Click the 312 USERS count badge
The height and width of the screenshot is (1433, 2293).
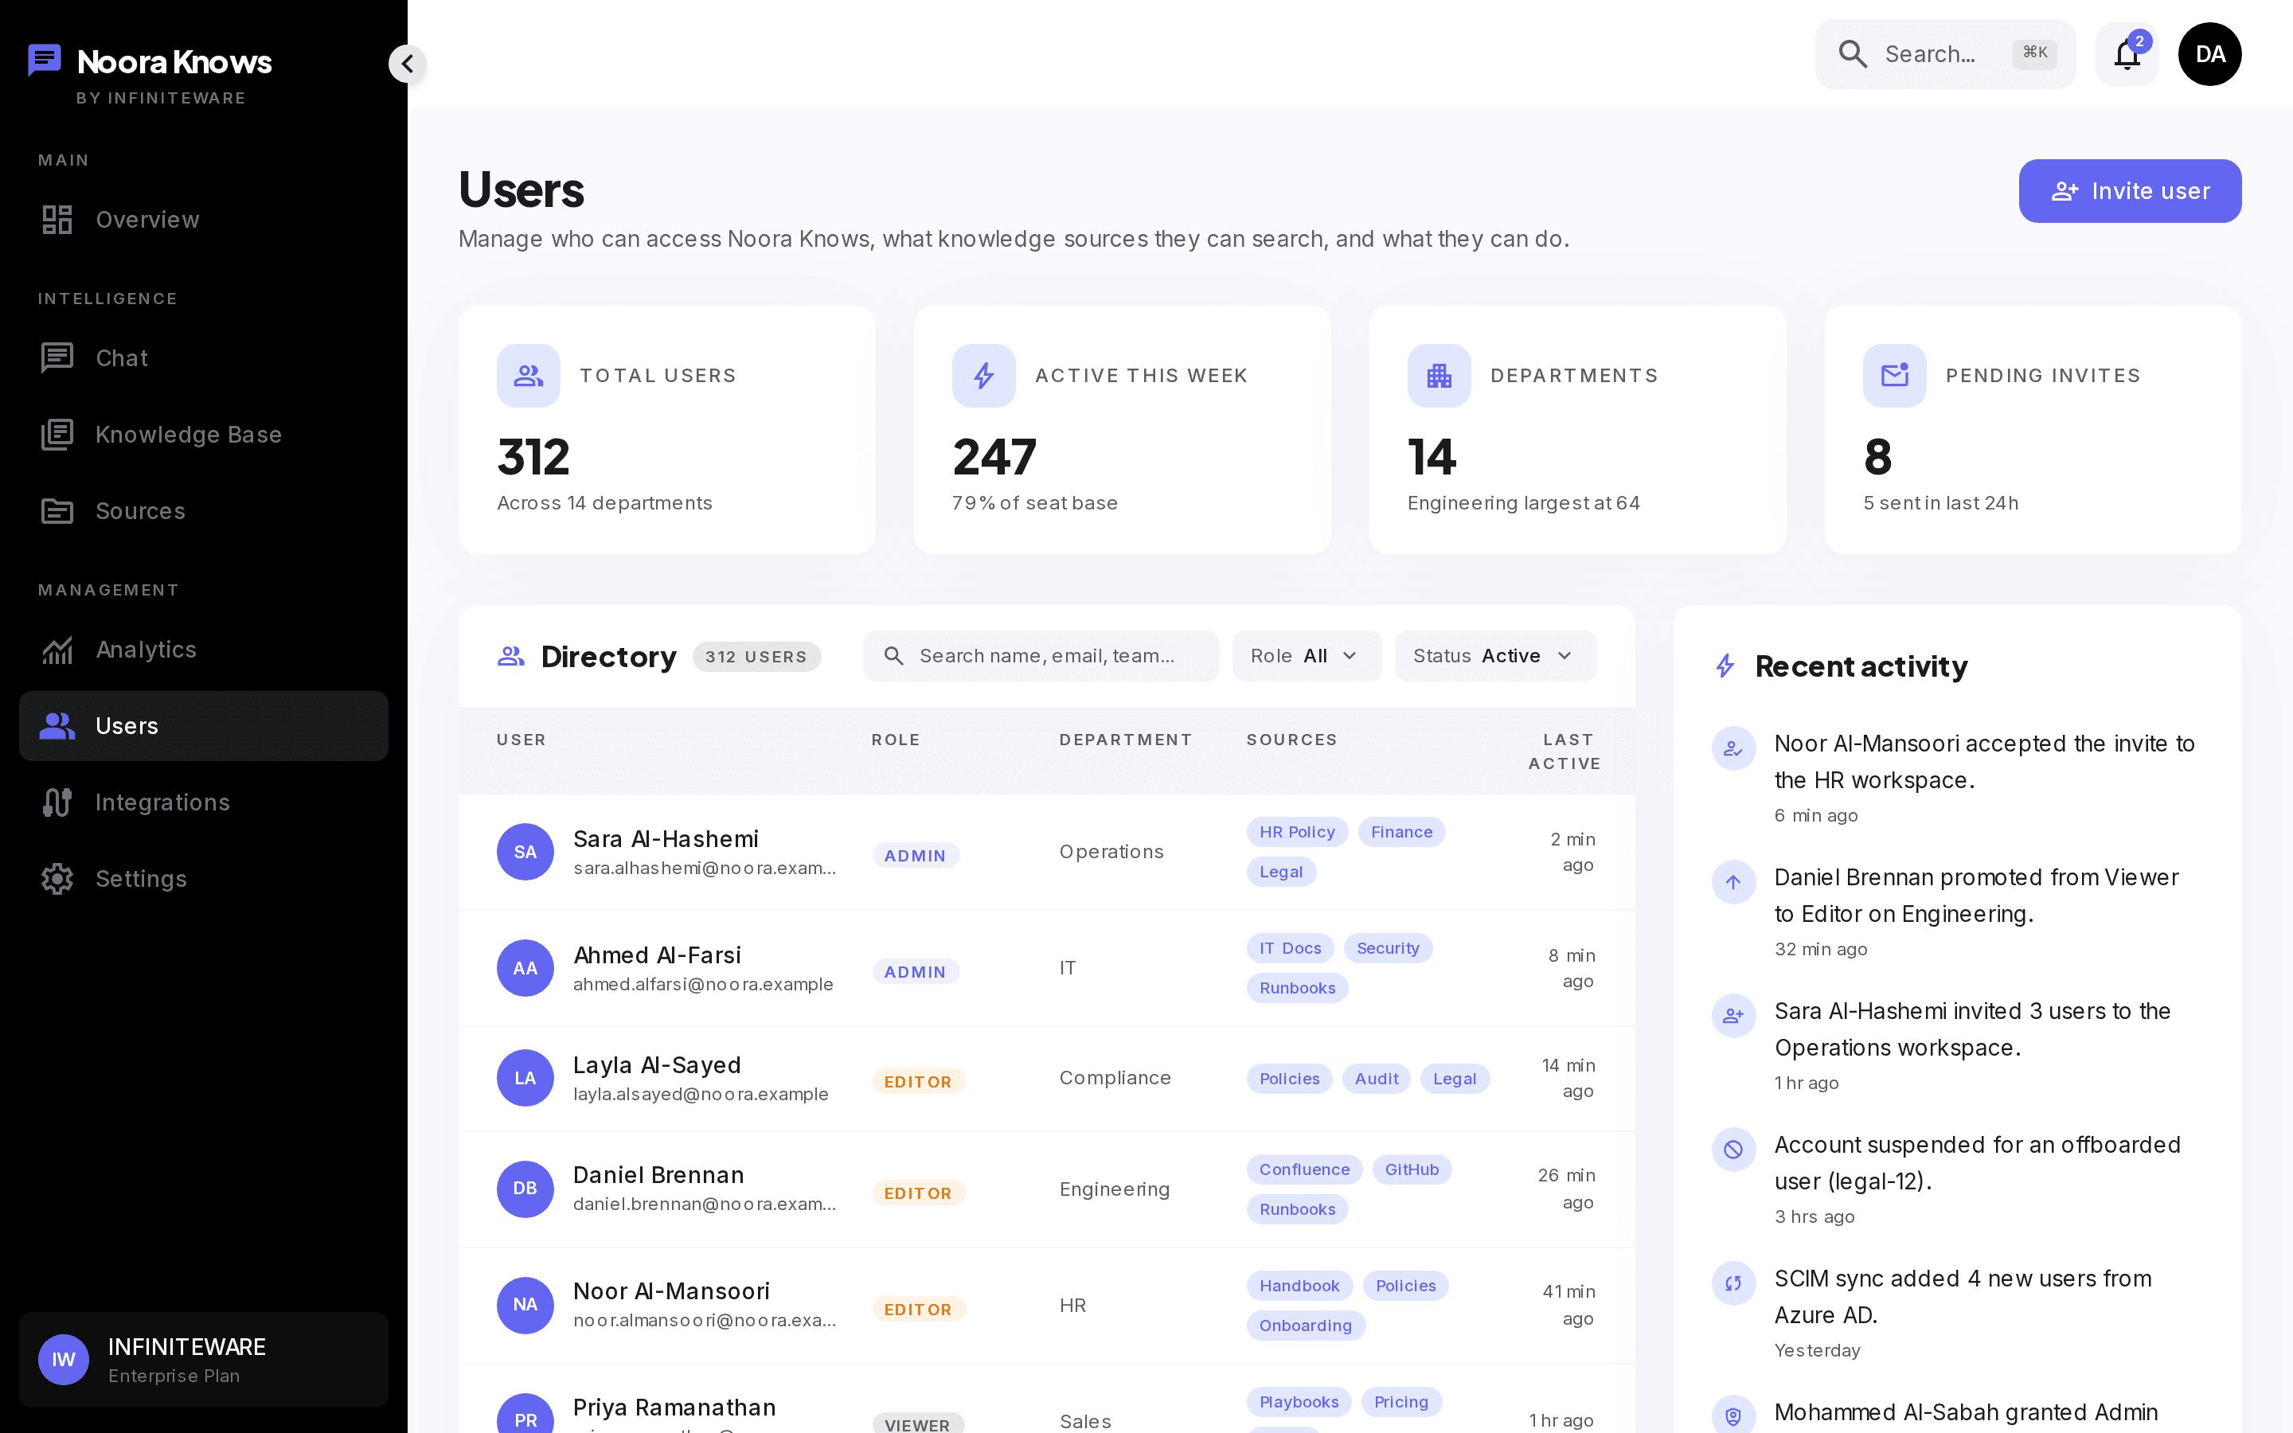coord(756,657)
